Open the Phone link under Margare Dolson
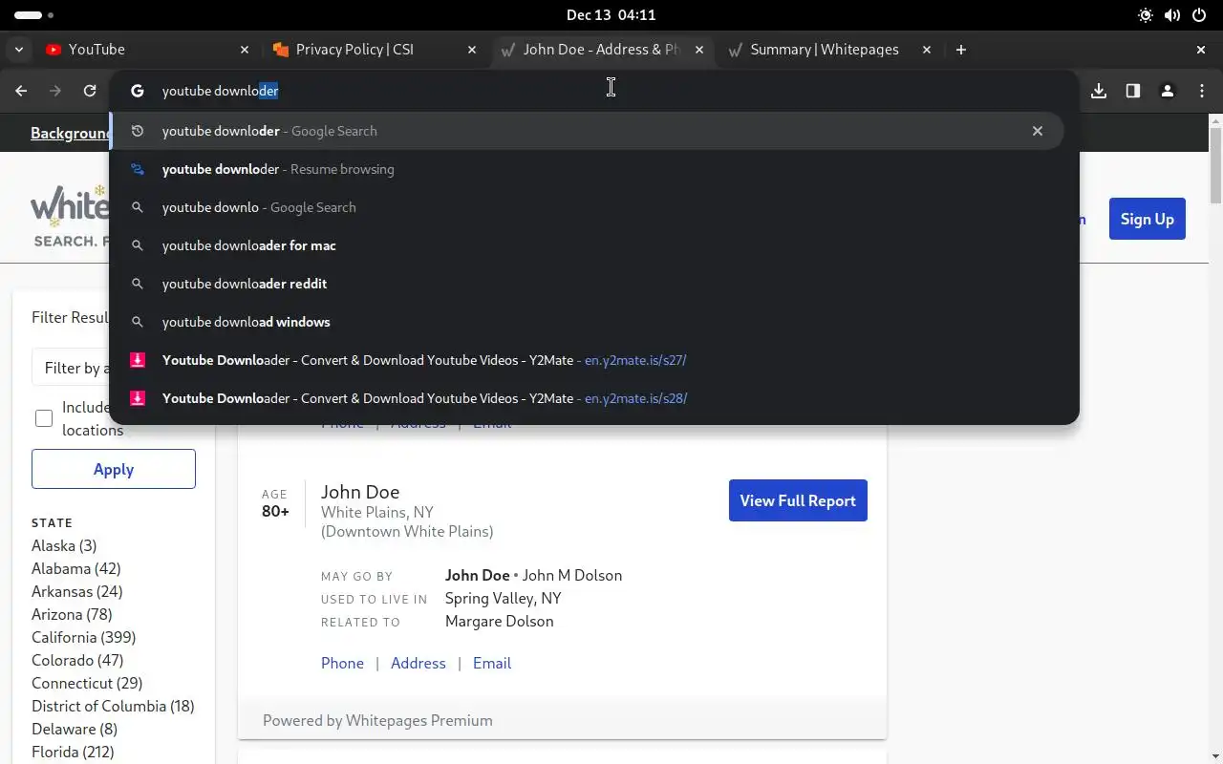1223x764 pixels. pyautogui.click(x=342, y=663)
